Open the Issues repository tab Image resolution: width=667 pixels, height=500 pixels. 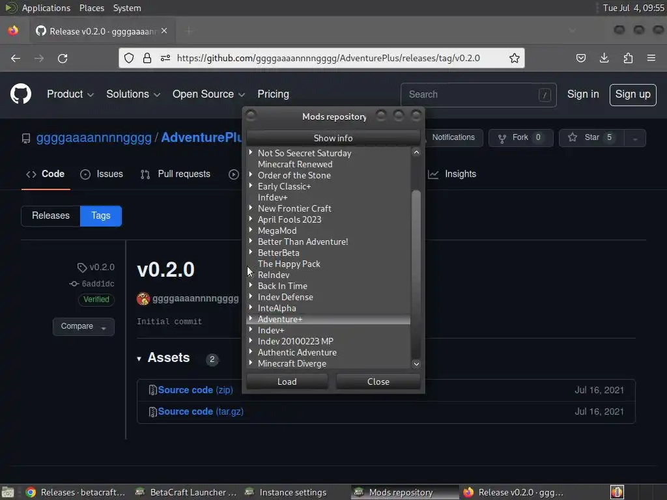(102, 174)
